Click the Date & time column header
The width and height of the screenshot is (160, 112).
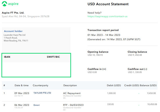22,85
